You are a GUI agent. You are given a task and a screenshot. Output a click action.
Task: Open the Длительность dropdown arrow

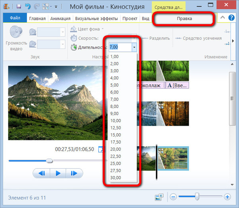(134, 47)
